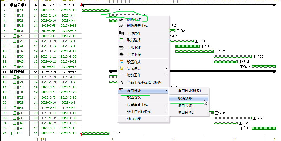
Task: Expand the 增加工作 submenu arrow
Action: coord(166,75)
